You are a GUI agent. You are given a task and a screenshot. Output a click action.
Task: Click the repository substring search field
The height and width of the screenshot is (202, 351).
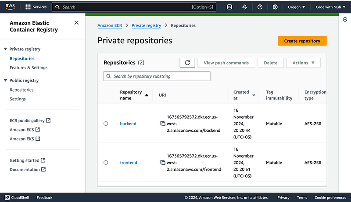point(157,76)
